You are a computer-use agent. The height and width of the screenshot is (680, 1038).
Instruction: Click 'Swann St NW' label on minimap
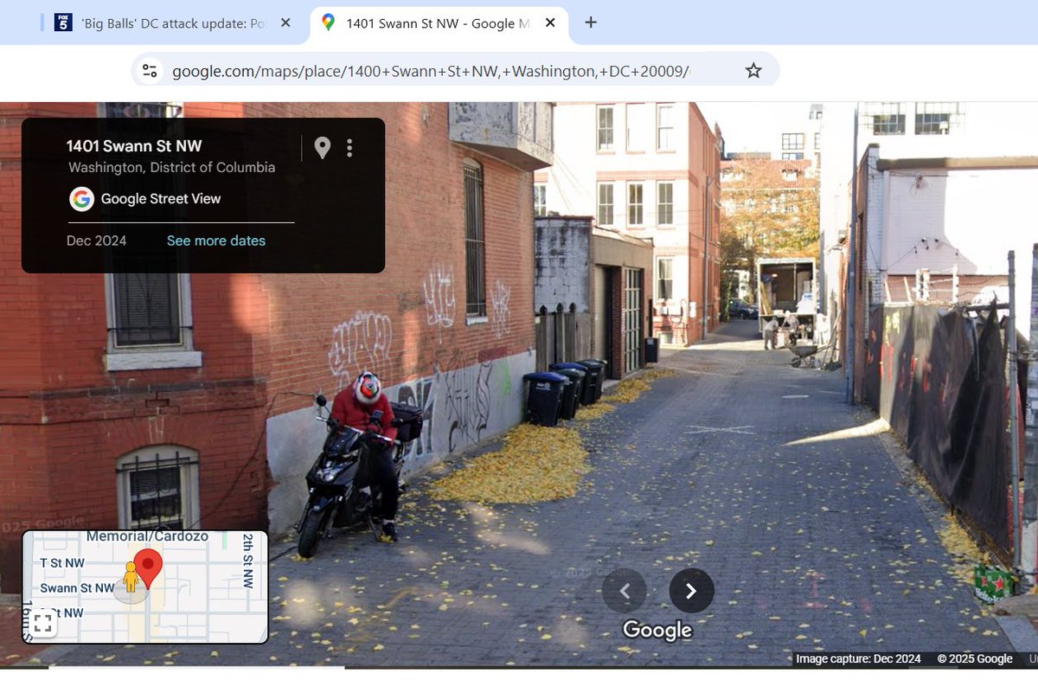[x=77, y=588]
